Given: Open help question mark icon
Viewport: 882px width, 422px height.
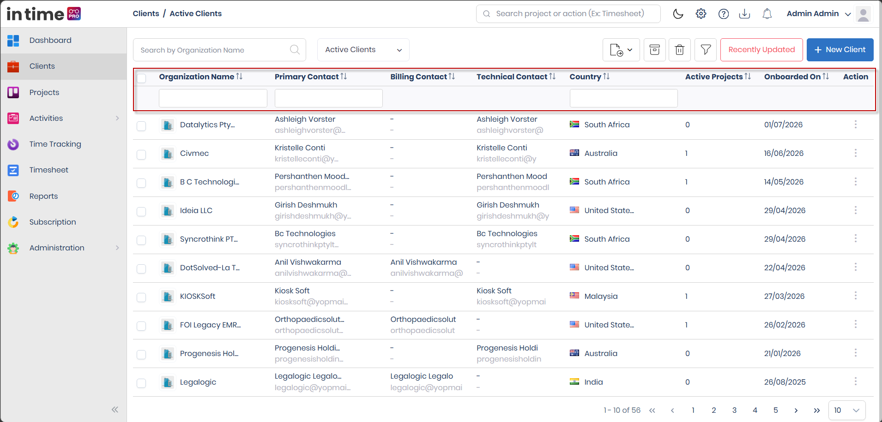Looking at the screenshot, I should [x=724, y=14].
